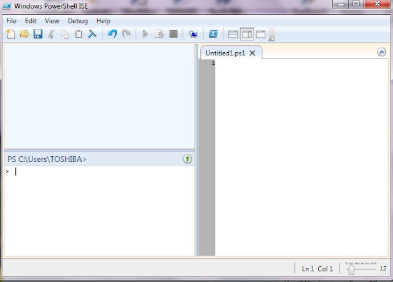Click into the command prompt input area
This screenshot has width=393, height=282.
click(99, 211)
